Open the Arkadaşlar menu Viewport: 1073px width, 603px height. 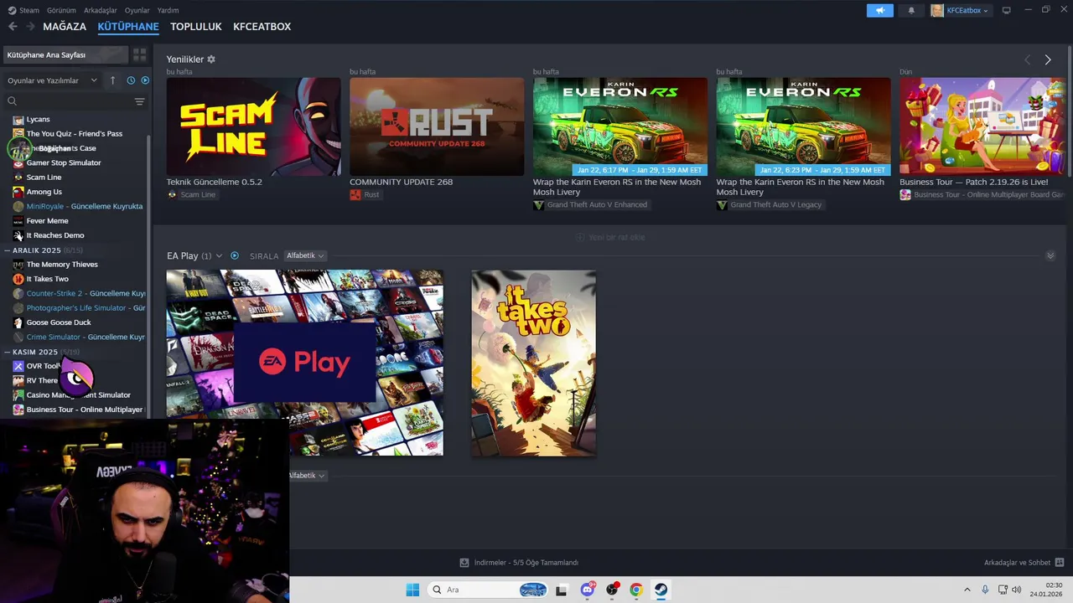pos(101,10)
